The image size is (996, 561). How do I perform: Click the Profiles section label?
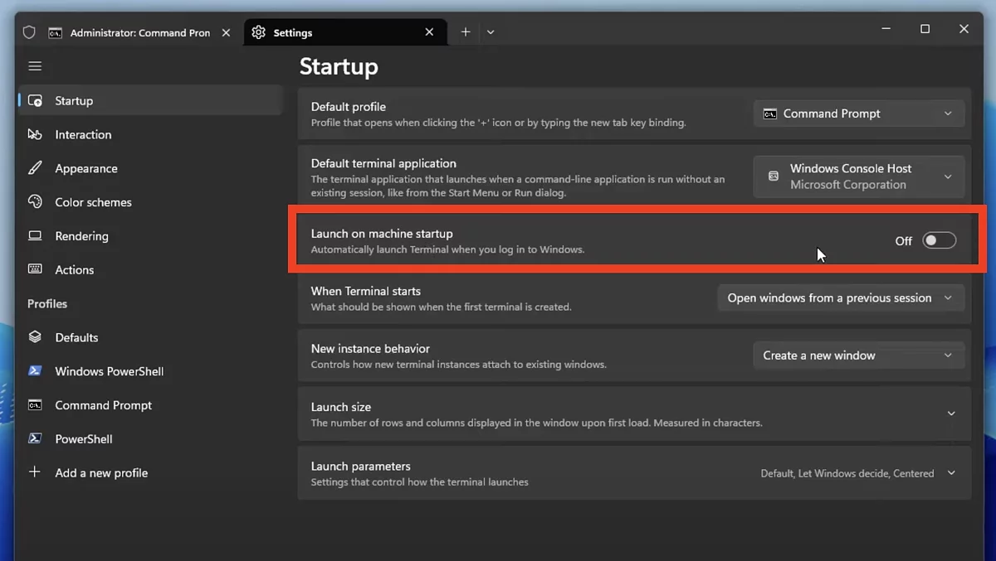(x=47, y=303)
